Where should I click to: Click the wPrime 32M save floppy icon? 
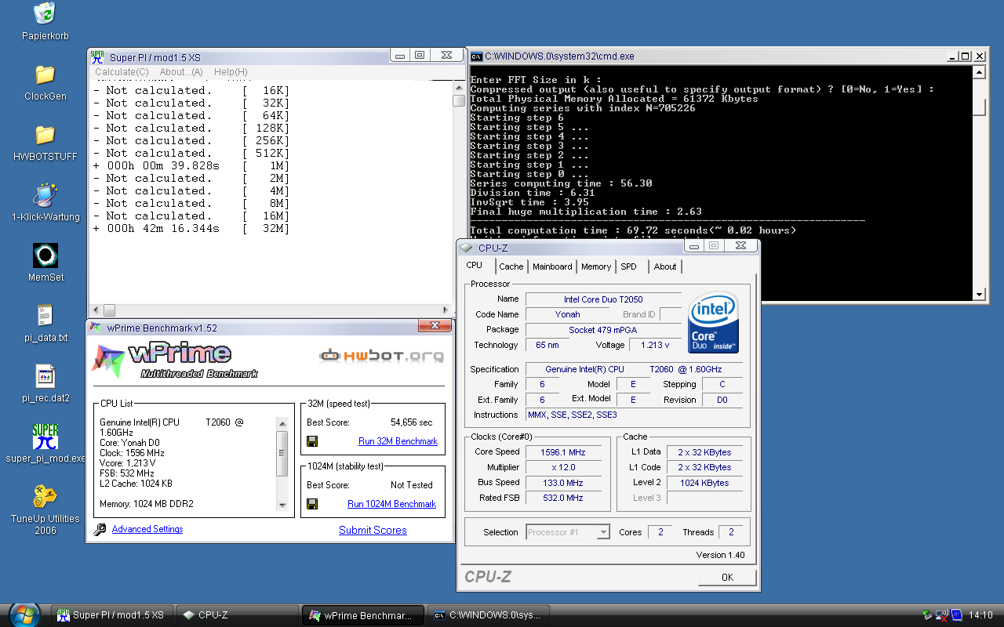point(312,441)
